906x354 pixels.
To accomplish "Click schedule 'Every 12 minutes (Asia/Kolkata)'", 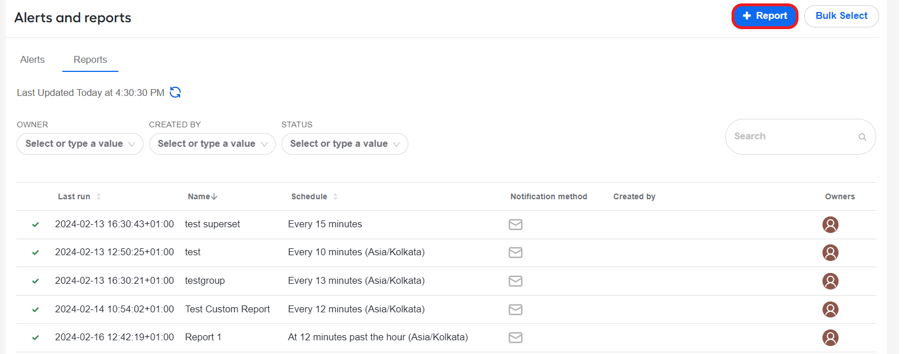I will 356,309.
